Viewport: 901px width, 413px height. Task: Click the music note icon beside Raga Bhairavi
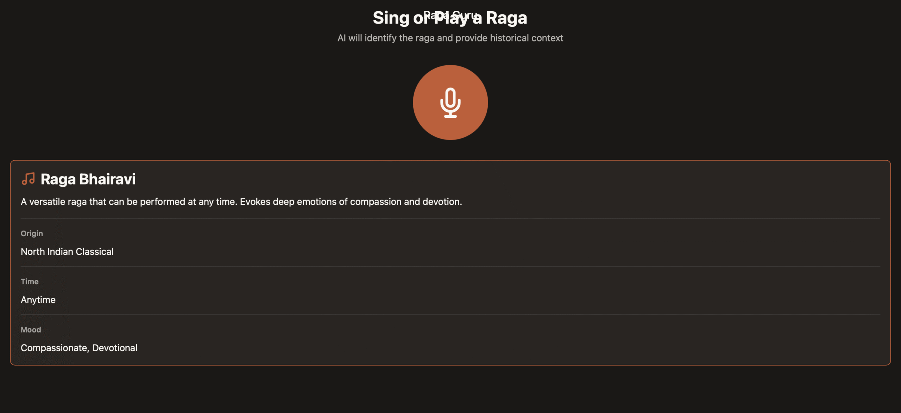coord(28,179)
